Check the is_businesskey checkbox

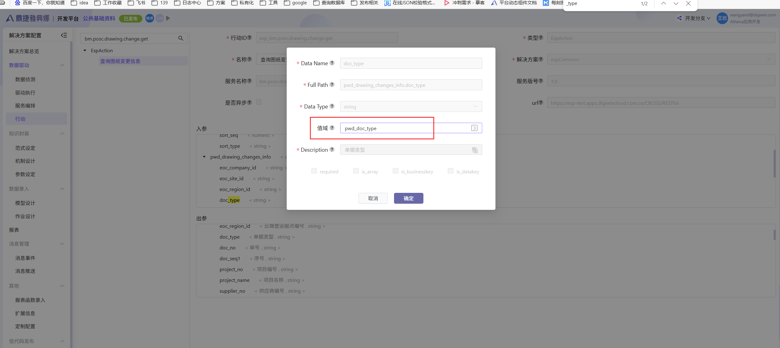tap(395, 171)
